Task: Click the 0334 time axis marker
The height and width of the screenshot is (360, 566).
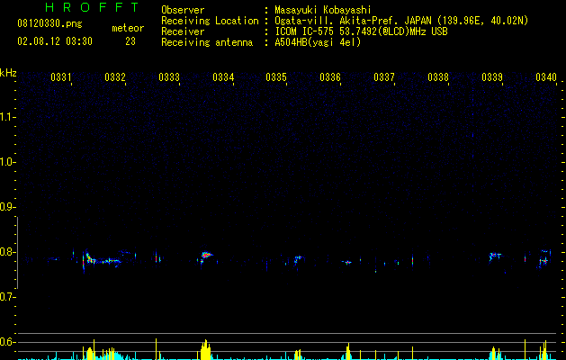Action: 223,77
